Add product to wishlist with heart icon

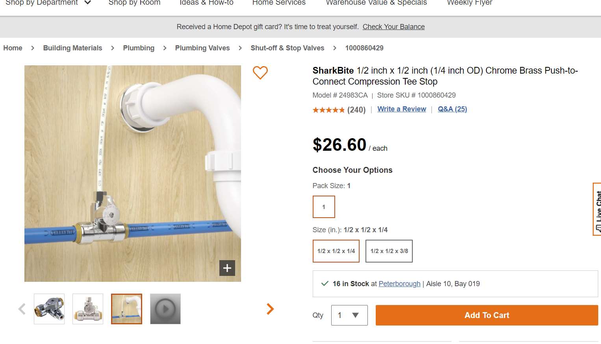click(260, 72)
